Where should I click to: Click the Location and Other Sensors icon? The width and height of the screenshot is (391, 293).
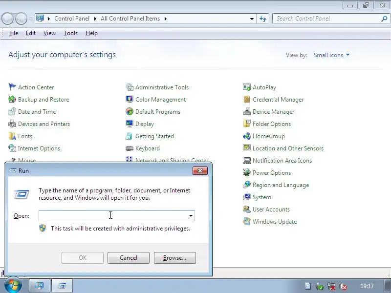[247, 148]
